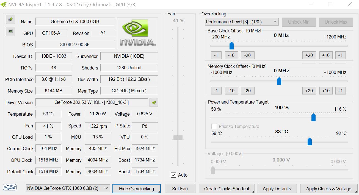Click the Driver Version text field
The image size is (359, 195).
coord(92,102)
